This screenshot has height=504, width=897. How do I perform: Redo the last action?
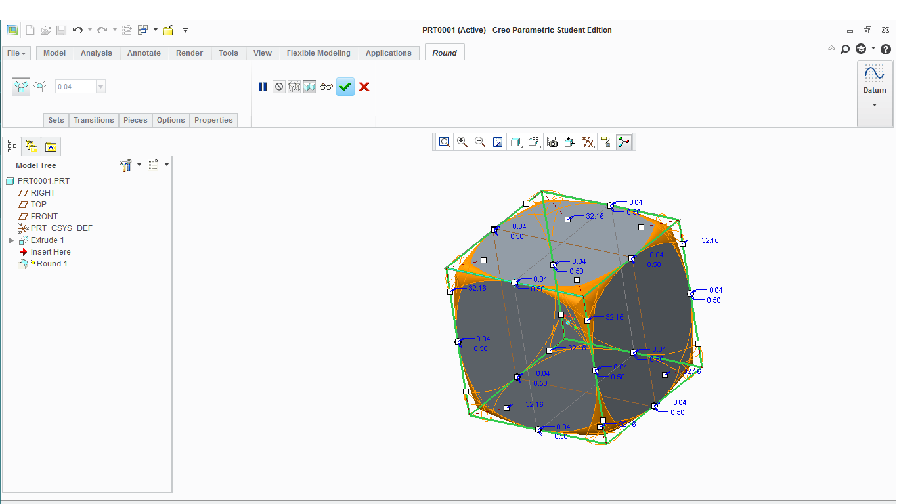[x=102, y=30]
